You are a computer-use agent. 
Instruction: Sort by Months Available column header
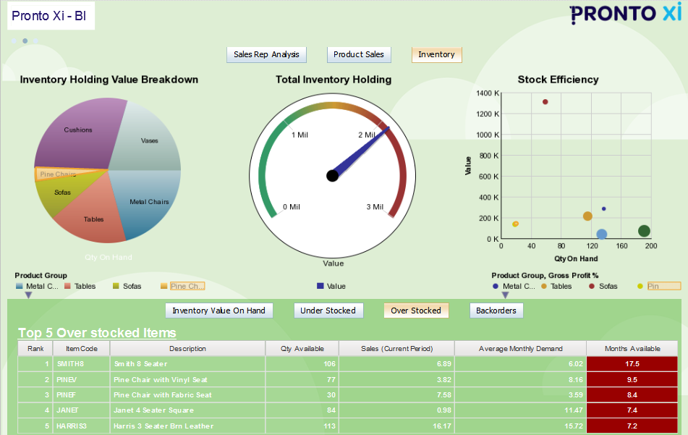(633, 349)
